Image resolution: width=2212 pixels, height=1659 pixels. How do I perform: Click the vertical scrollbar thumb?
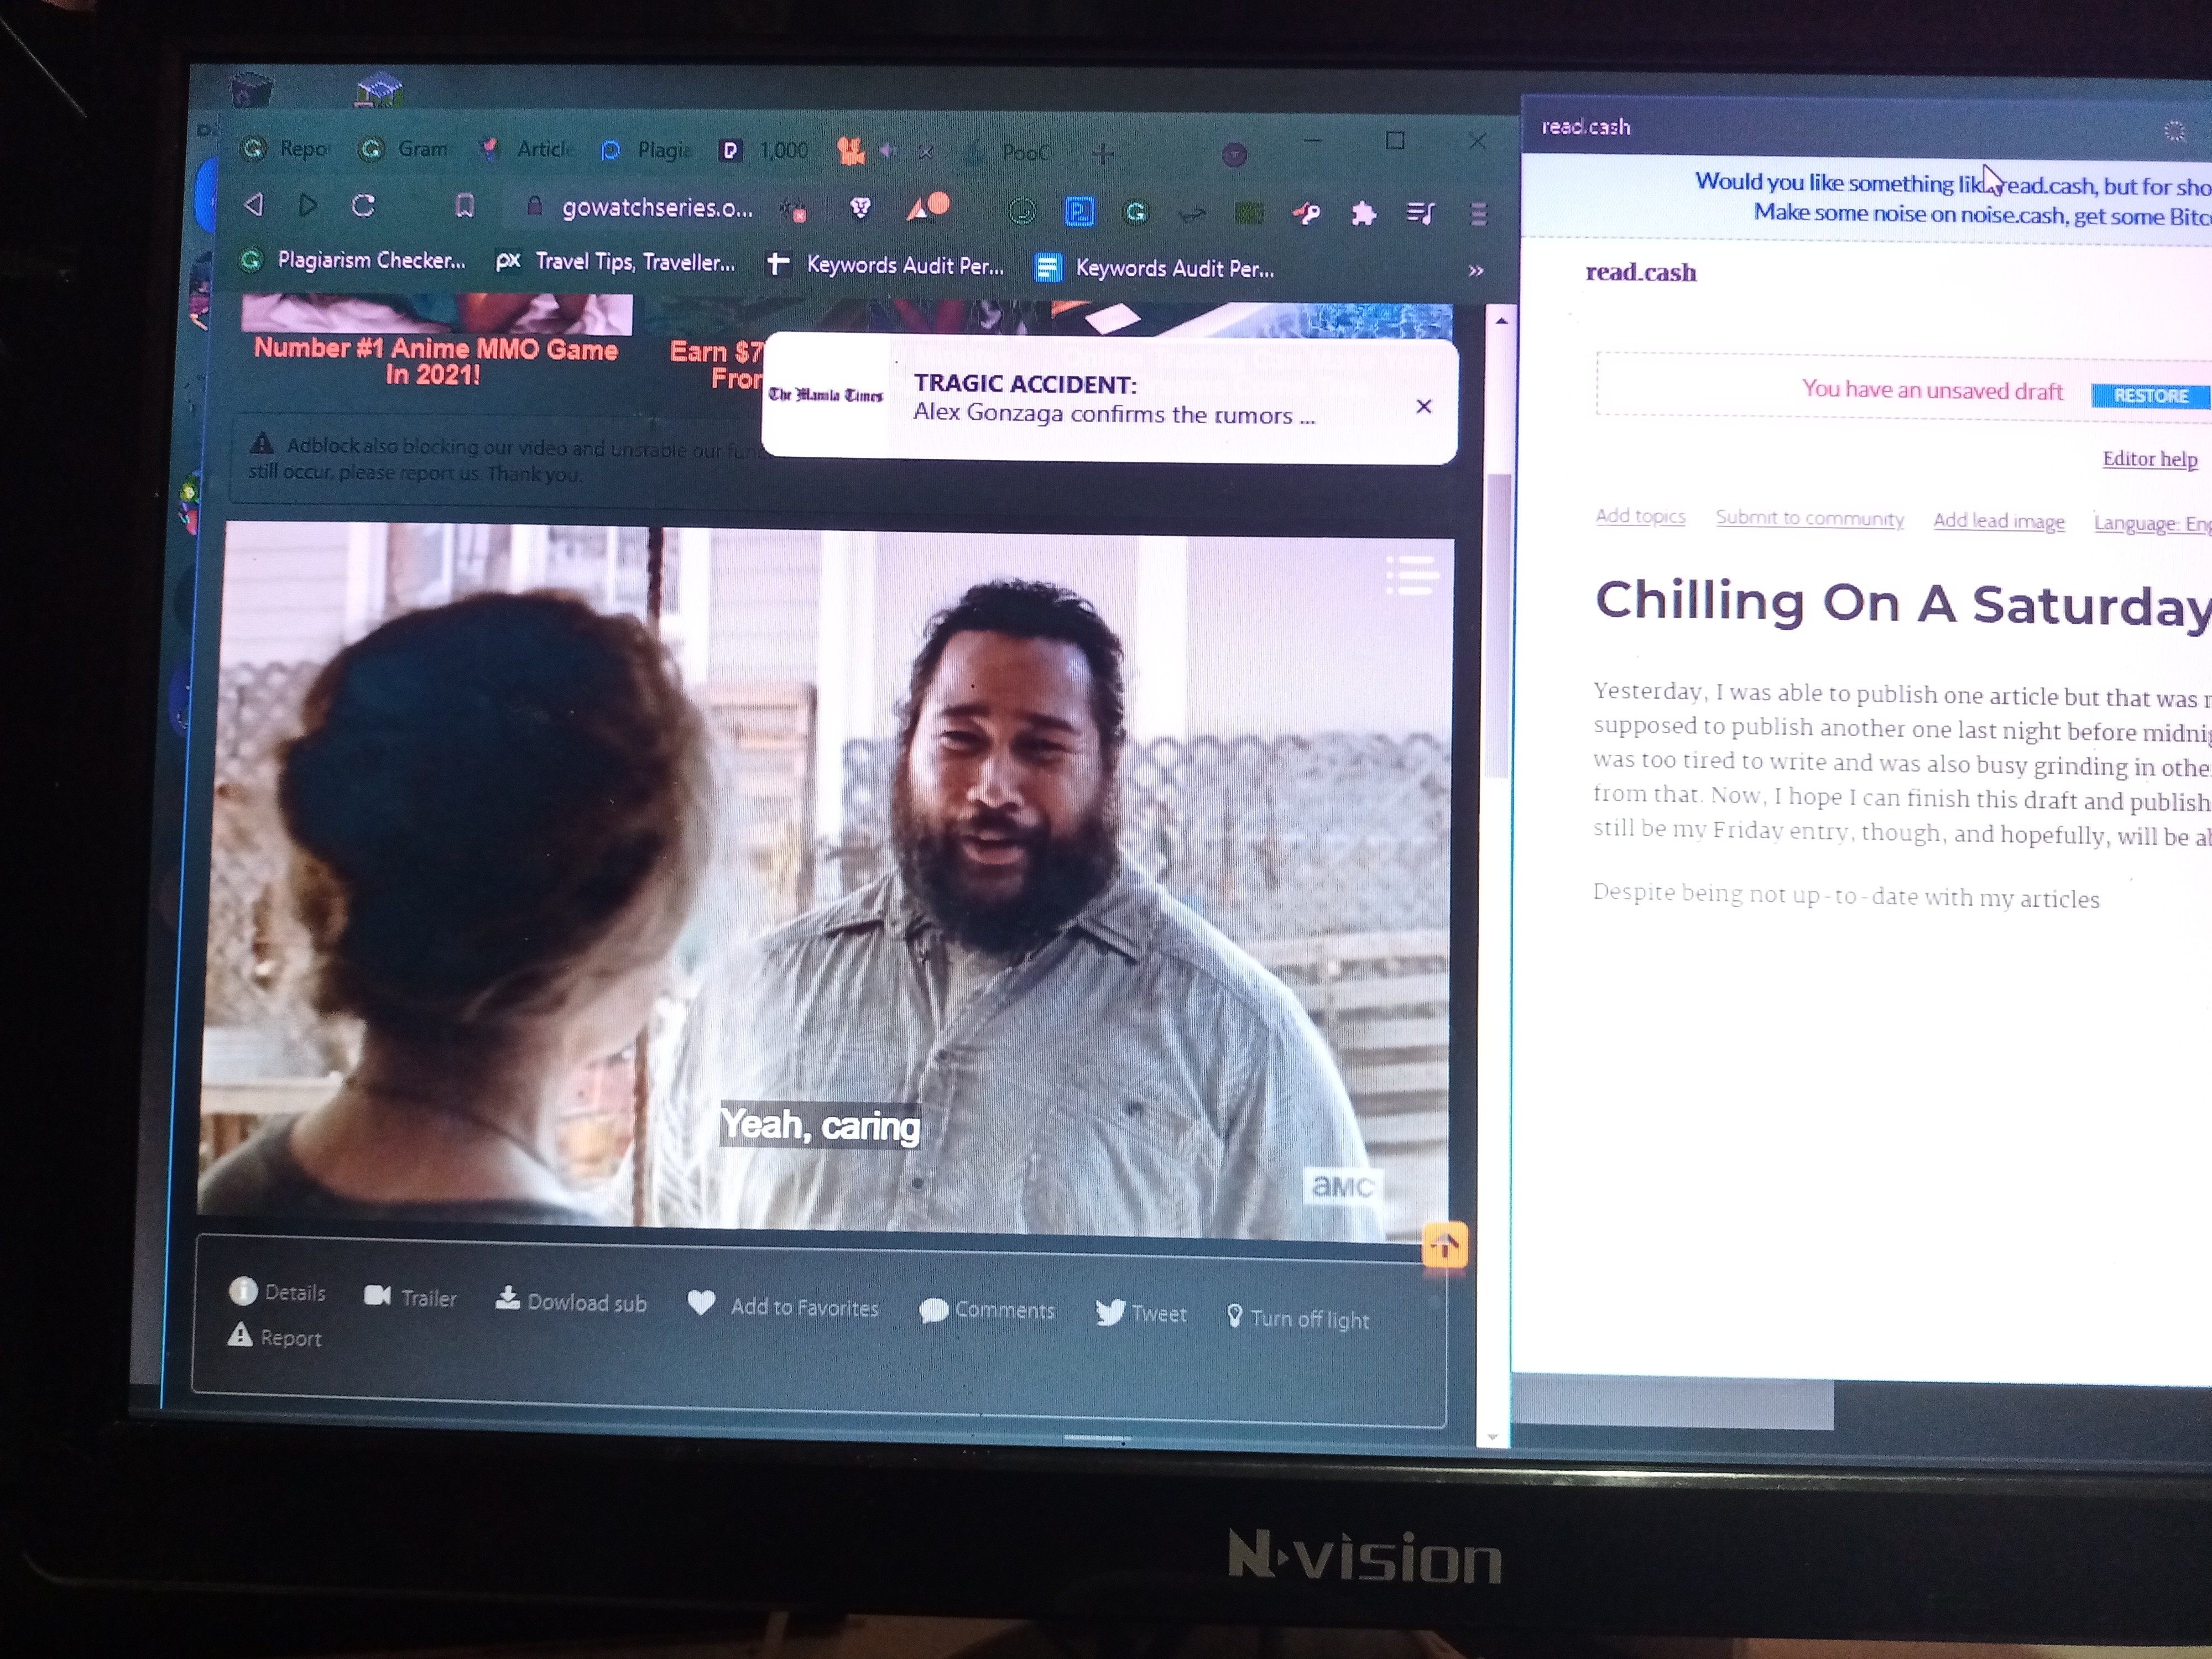1498,625
